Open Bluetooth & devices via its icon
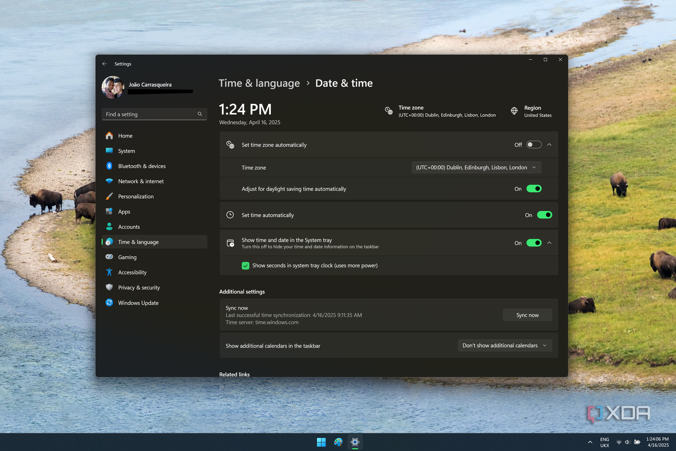The height and width of the screenshot is (451, 676). tap(109, 166)
